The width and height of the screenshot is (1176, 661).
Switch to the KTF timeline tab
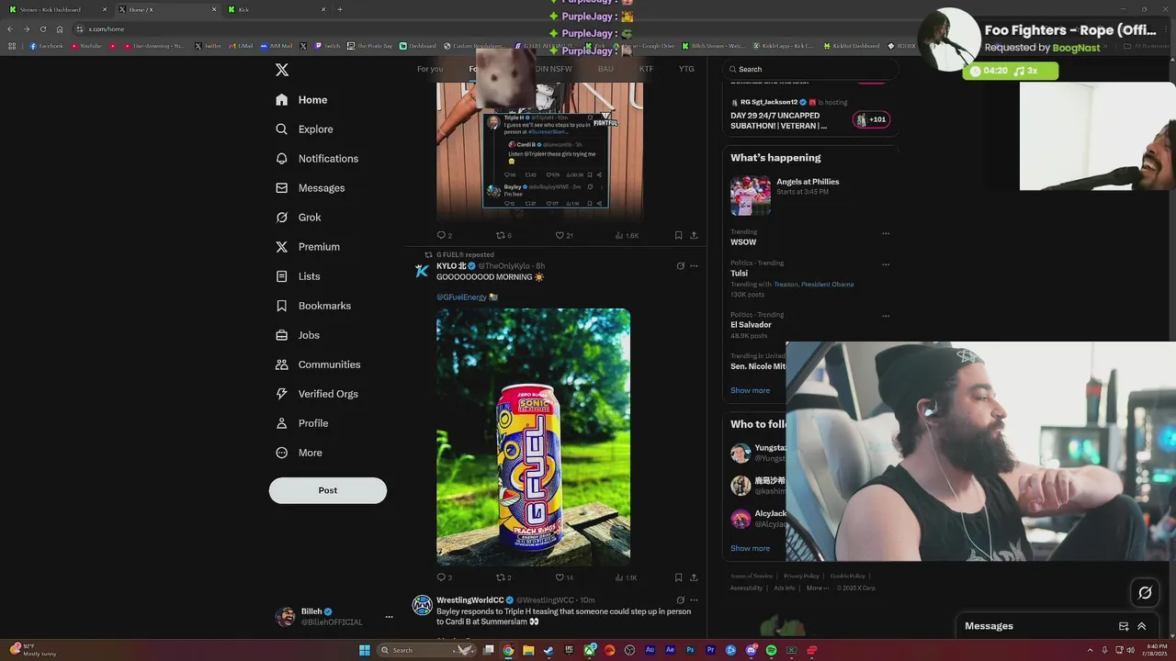(646, 69)
